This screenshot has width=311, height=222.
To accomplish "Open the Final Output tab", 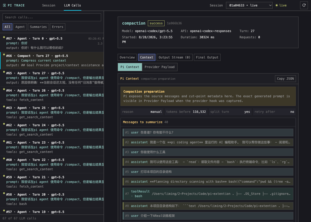I will click(207, 57).
